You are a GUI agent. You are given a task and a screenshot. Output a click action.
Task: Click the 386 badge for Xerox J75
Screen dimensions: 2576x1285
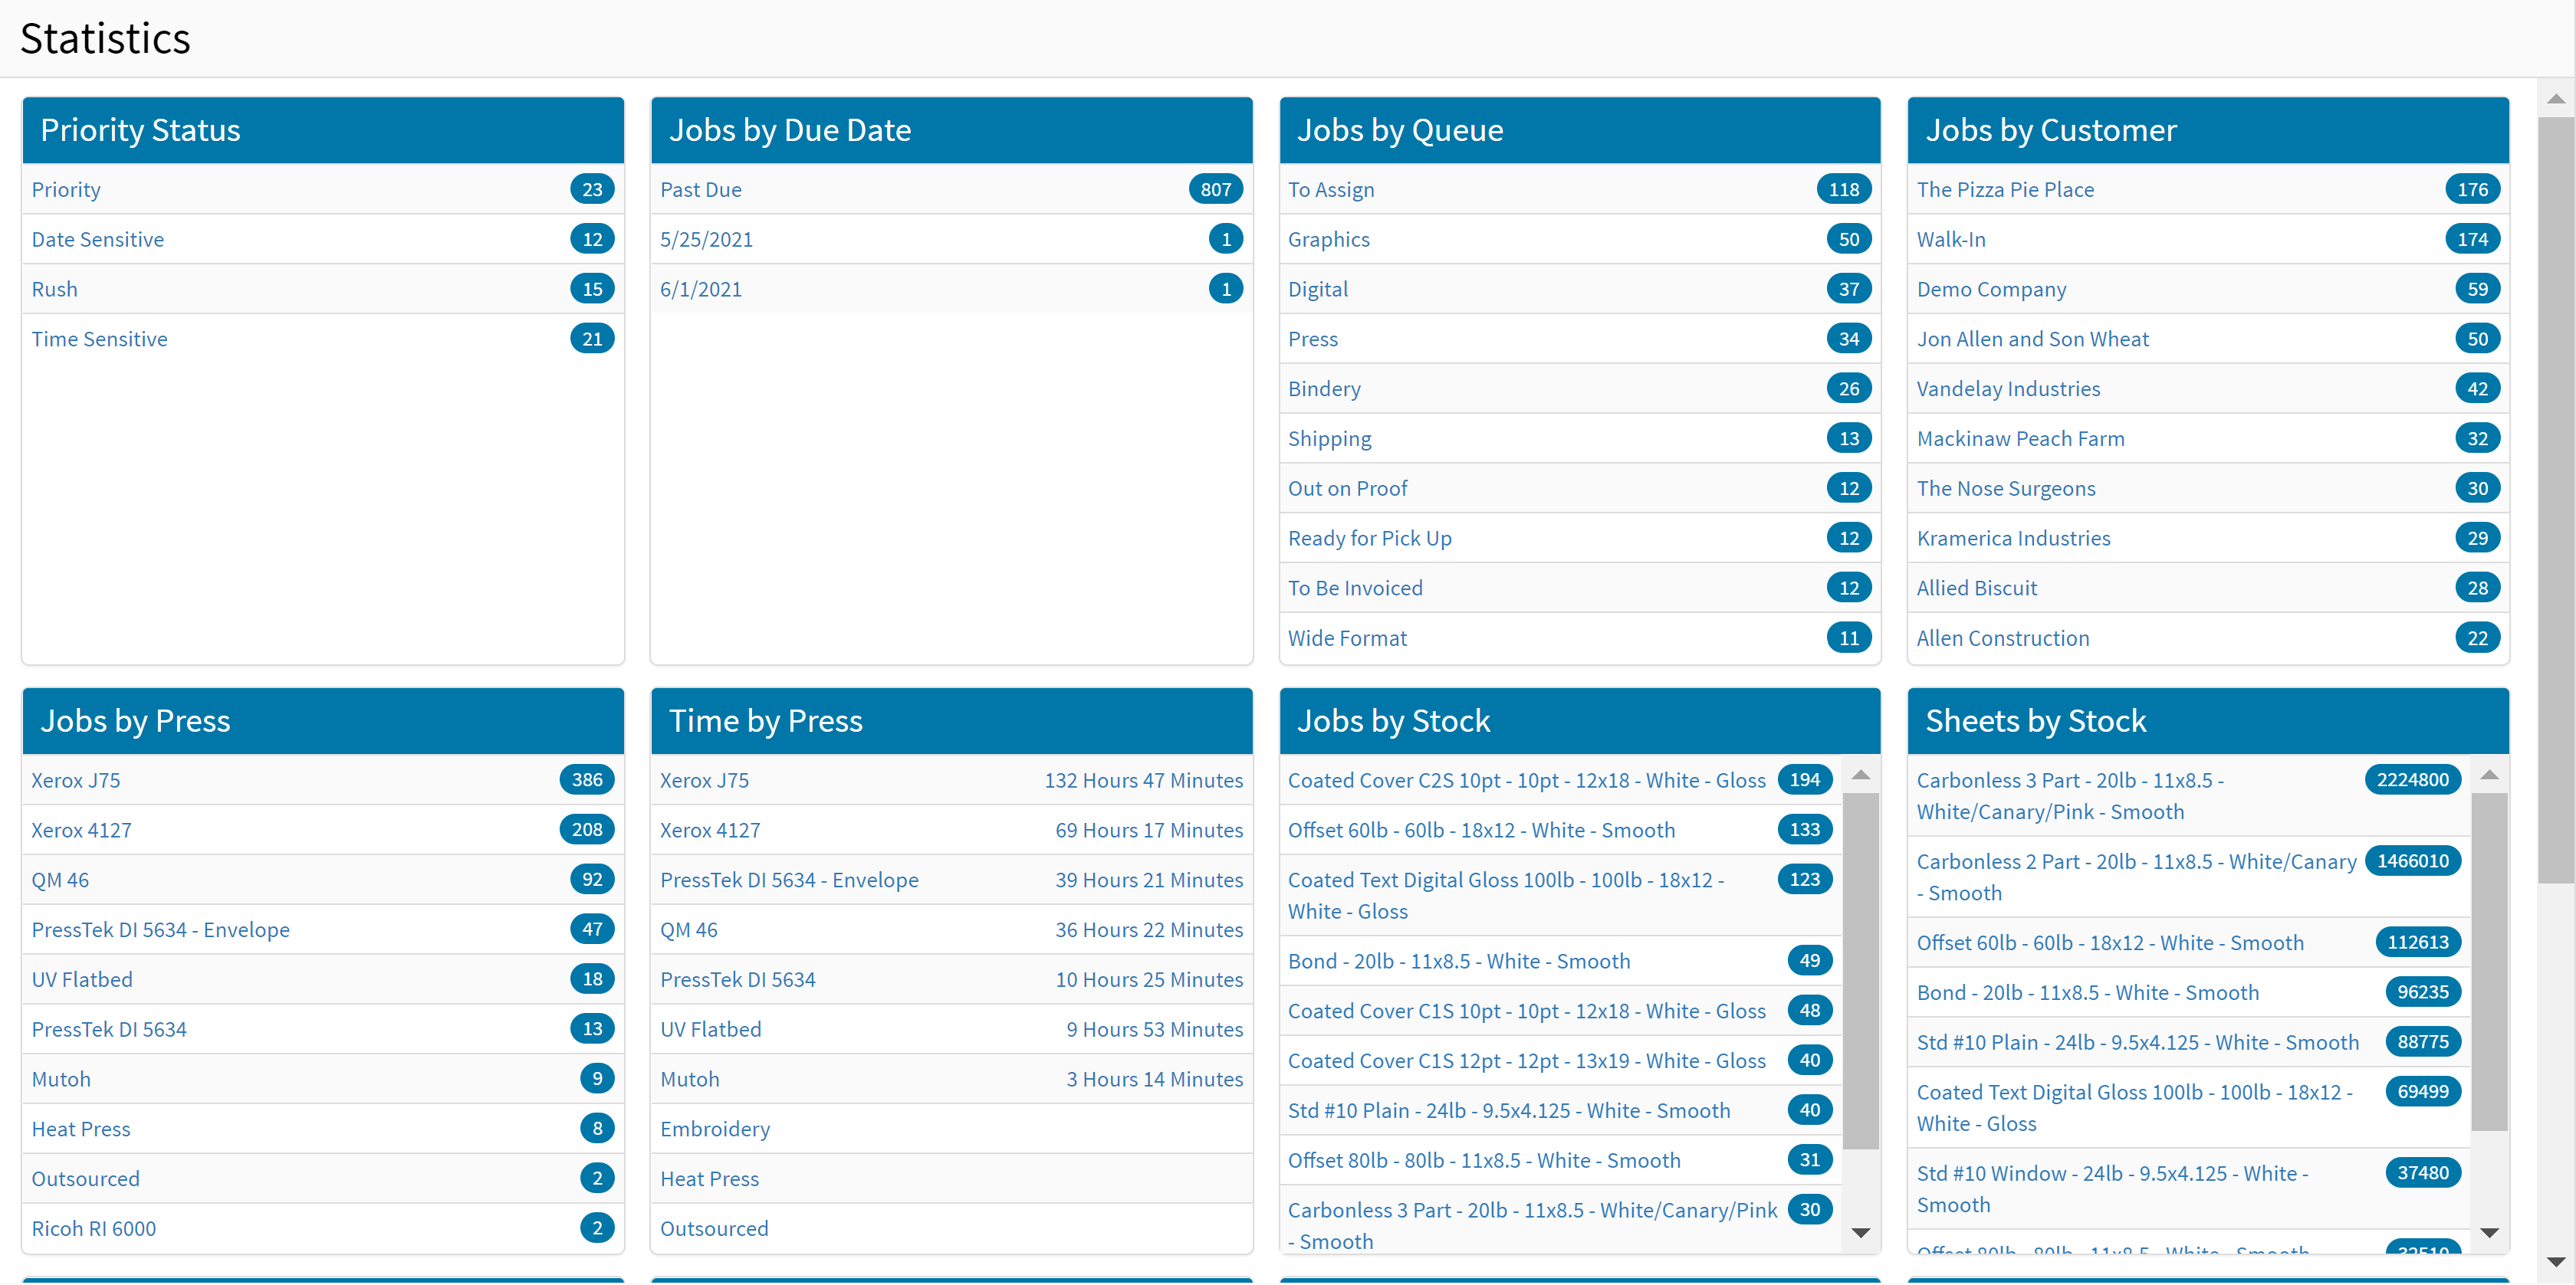tap(586, 780)
